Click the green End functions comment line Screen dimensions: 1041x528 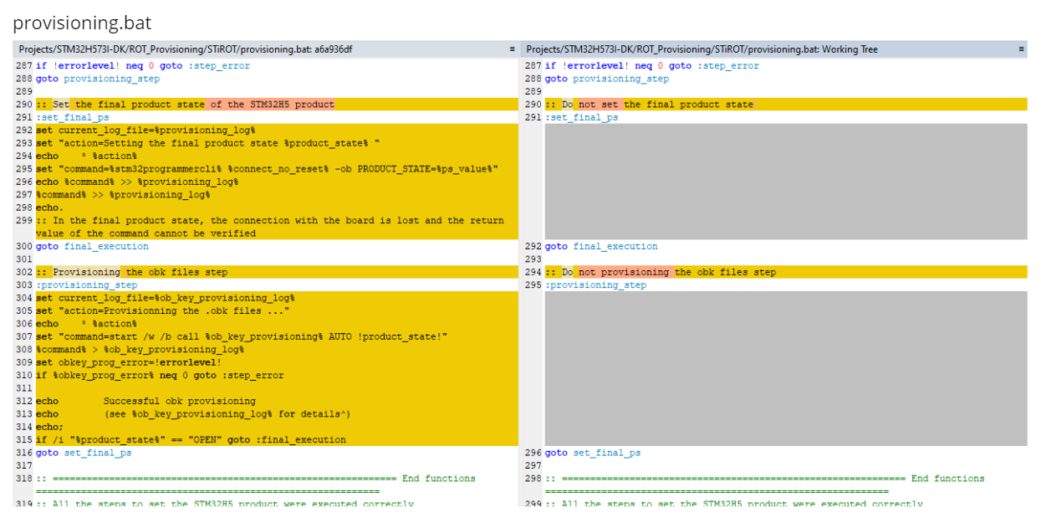[251, 478]
